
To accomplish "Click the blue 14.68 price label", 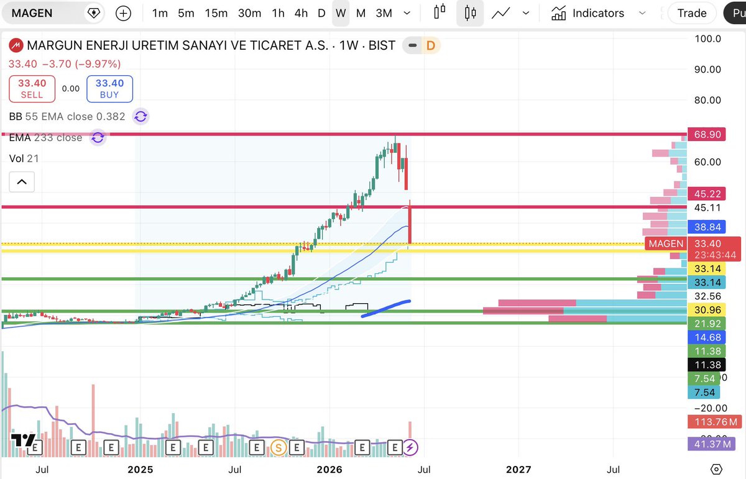I will click(x=706, y=337).
